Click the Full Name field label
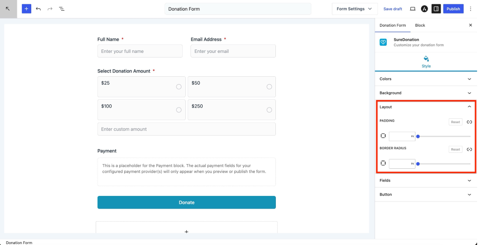This screenshot has height=245, width=478. coord(108,39)
